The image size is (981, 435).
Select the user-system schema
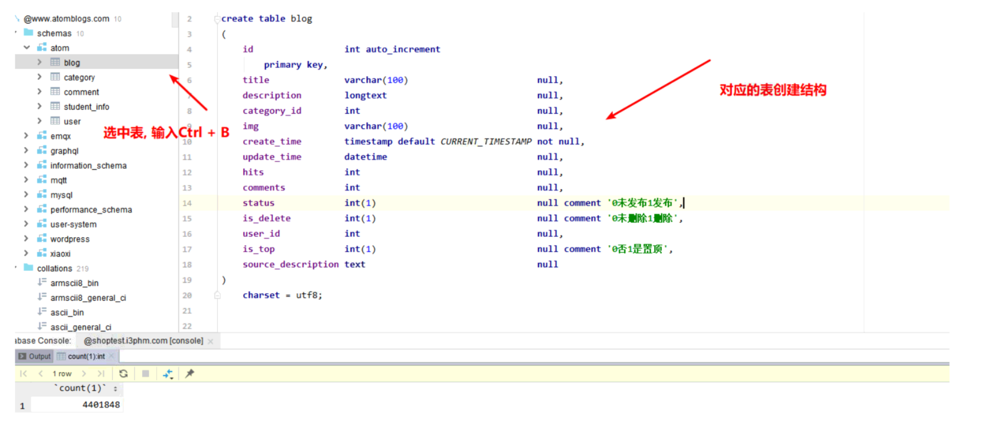pyautogui.click(x=73, y=224)
